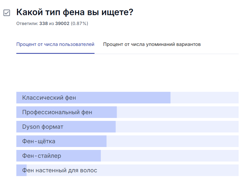The width and height of the screenshot is (243, 181).
Task: Click the 0.87% response rate text
Action: (79, 24)
